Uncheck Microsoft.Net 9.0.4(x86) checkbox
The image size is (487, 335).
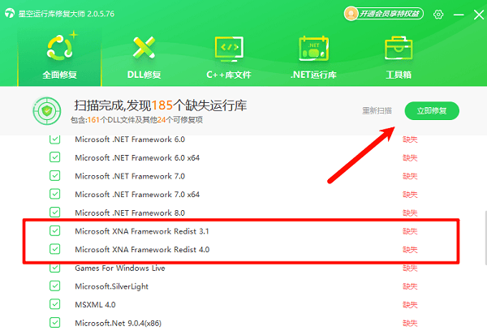click(55, 323)
